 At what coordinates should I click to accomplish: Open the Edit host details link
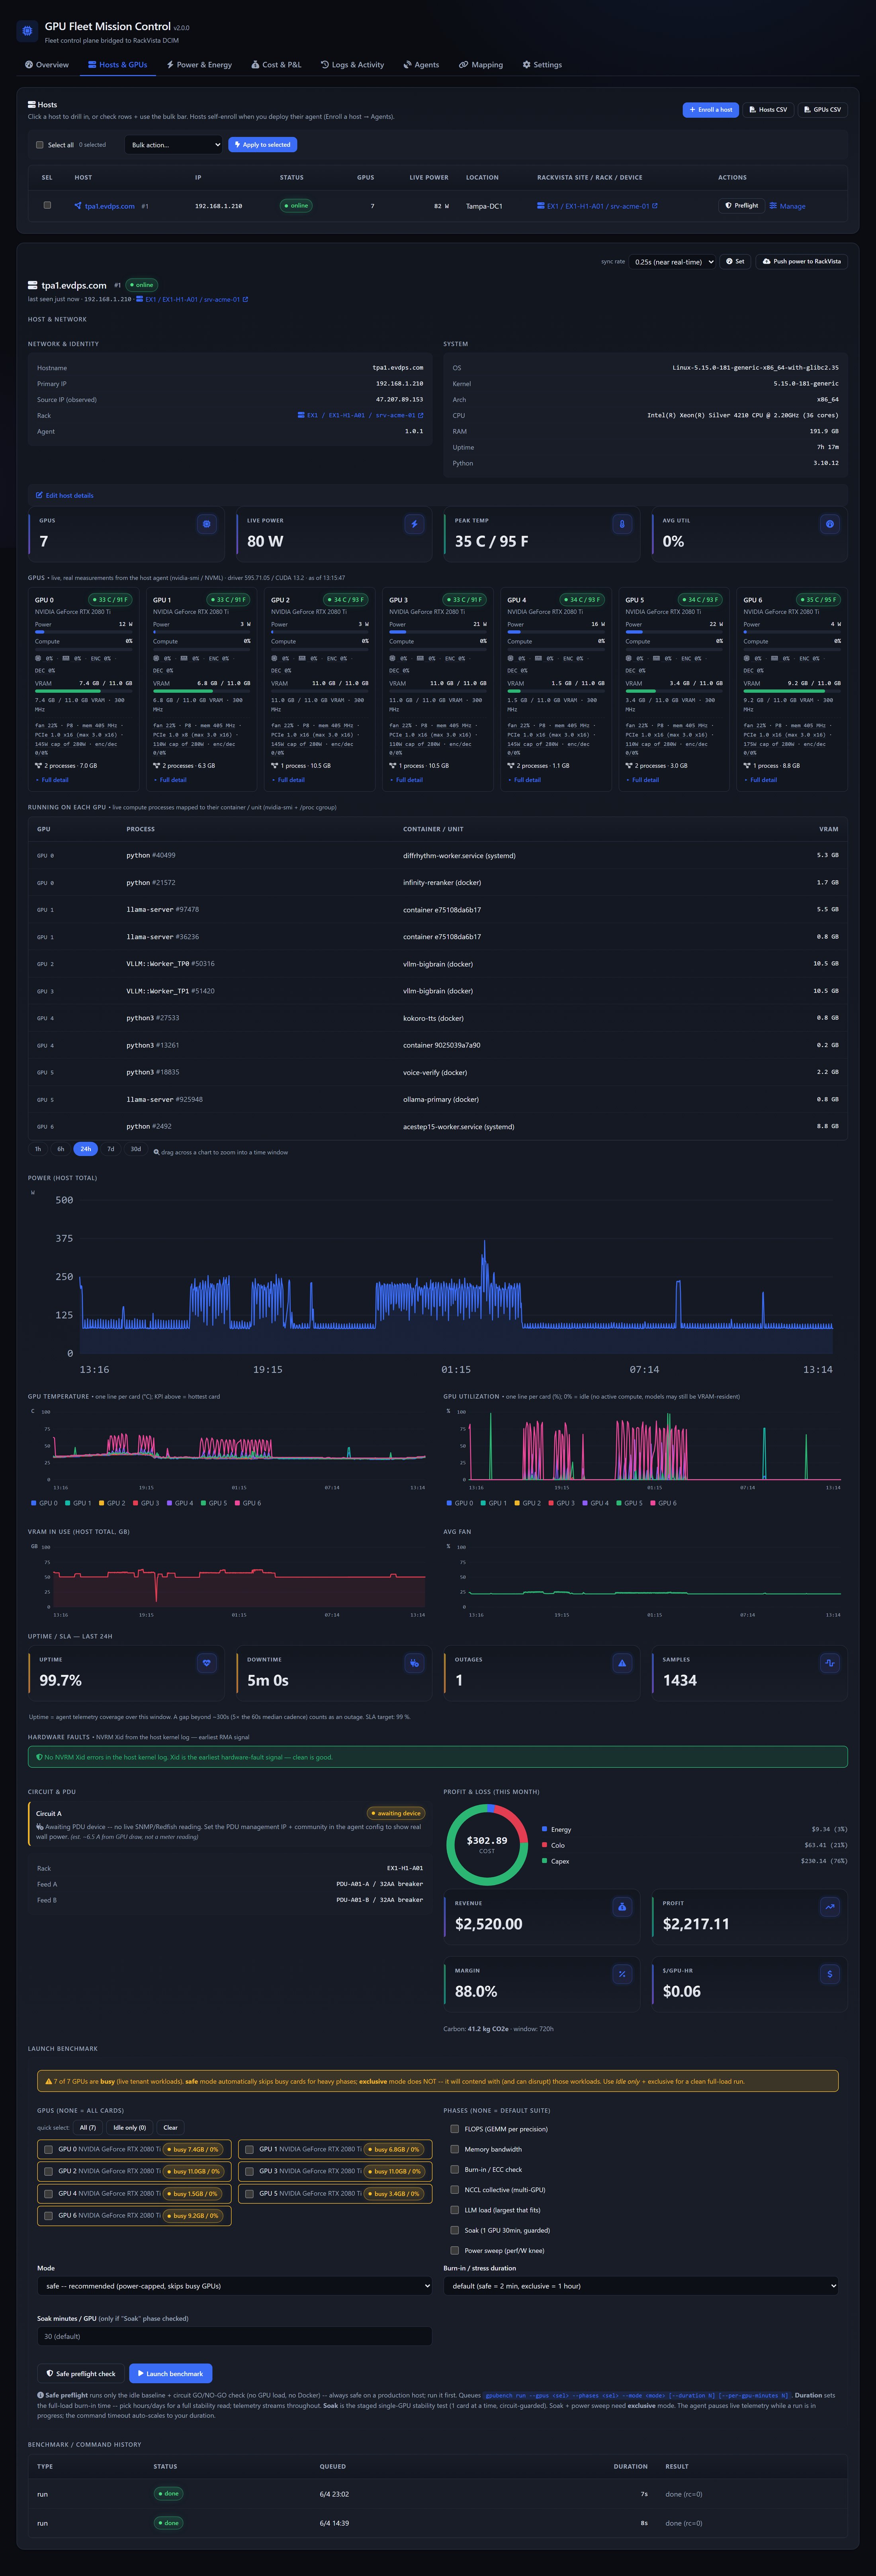point(64,495)
